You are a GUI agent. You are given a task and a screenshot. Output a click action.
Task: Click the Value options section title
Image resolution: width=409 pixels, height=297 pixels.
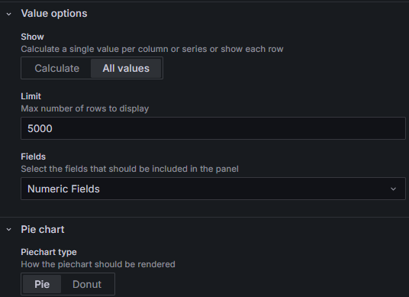[54, 14]
